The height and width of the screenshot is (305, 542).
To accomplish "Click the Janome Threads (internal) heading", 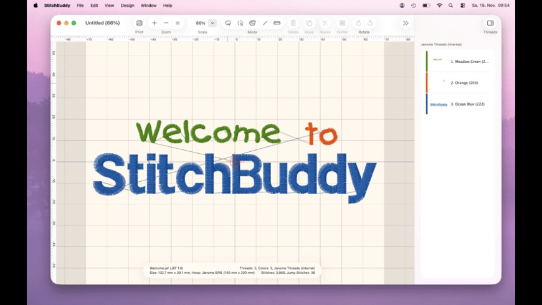I will pyautogui.click(x=441, y=45).
